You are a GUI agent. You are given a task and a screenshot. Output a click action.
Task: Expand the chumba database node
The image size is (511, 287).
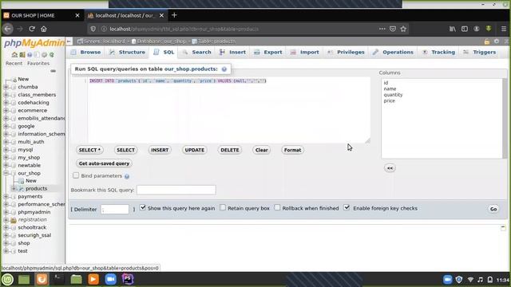click(6, 87)
